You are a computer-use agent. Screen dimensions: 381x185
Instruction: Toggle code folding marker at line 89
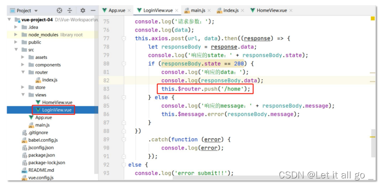[124, 139]
